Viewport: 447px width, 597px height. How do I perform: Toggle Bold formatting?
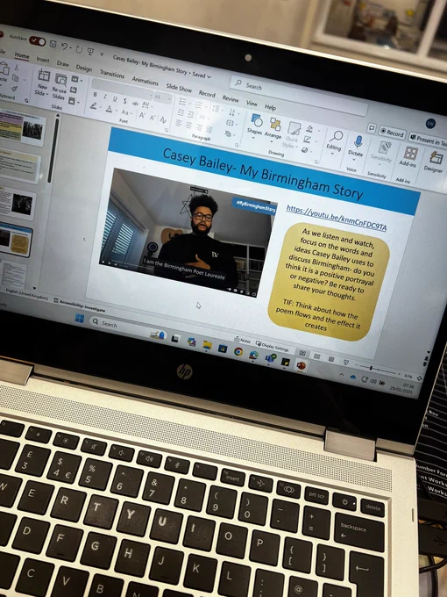pos(95,95)
